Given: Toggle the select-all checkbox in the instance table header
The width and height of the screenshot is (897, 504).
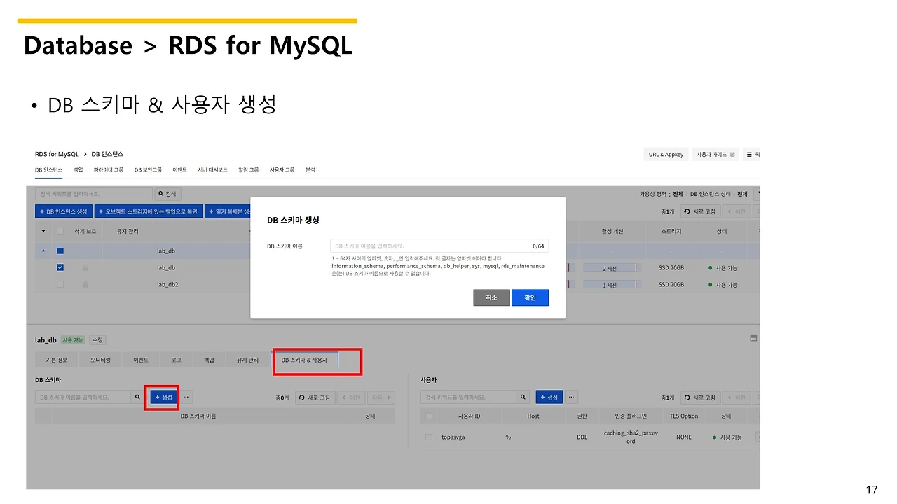Looking at the screenshot, I should click(x=60, y=231).
